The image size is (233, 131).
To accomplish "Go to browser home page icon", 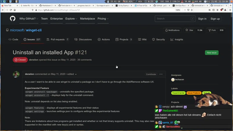I will pyautogui.click(x=15, y=10).
